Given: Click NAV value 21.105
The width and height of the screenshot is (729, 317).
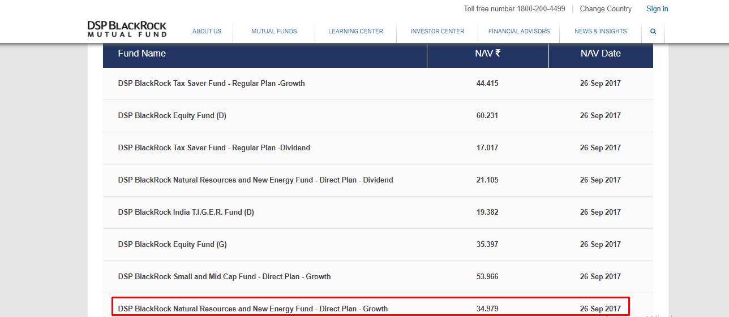Looking at the screenshot, I should pyautogui.click(x=487, y=180).
